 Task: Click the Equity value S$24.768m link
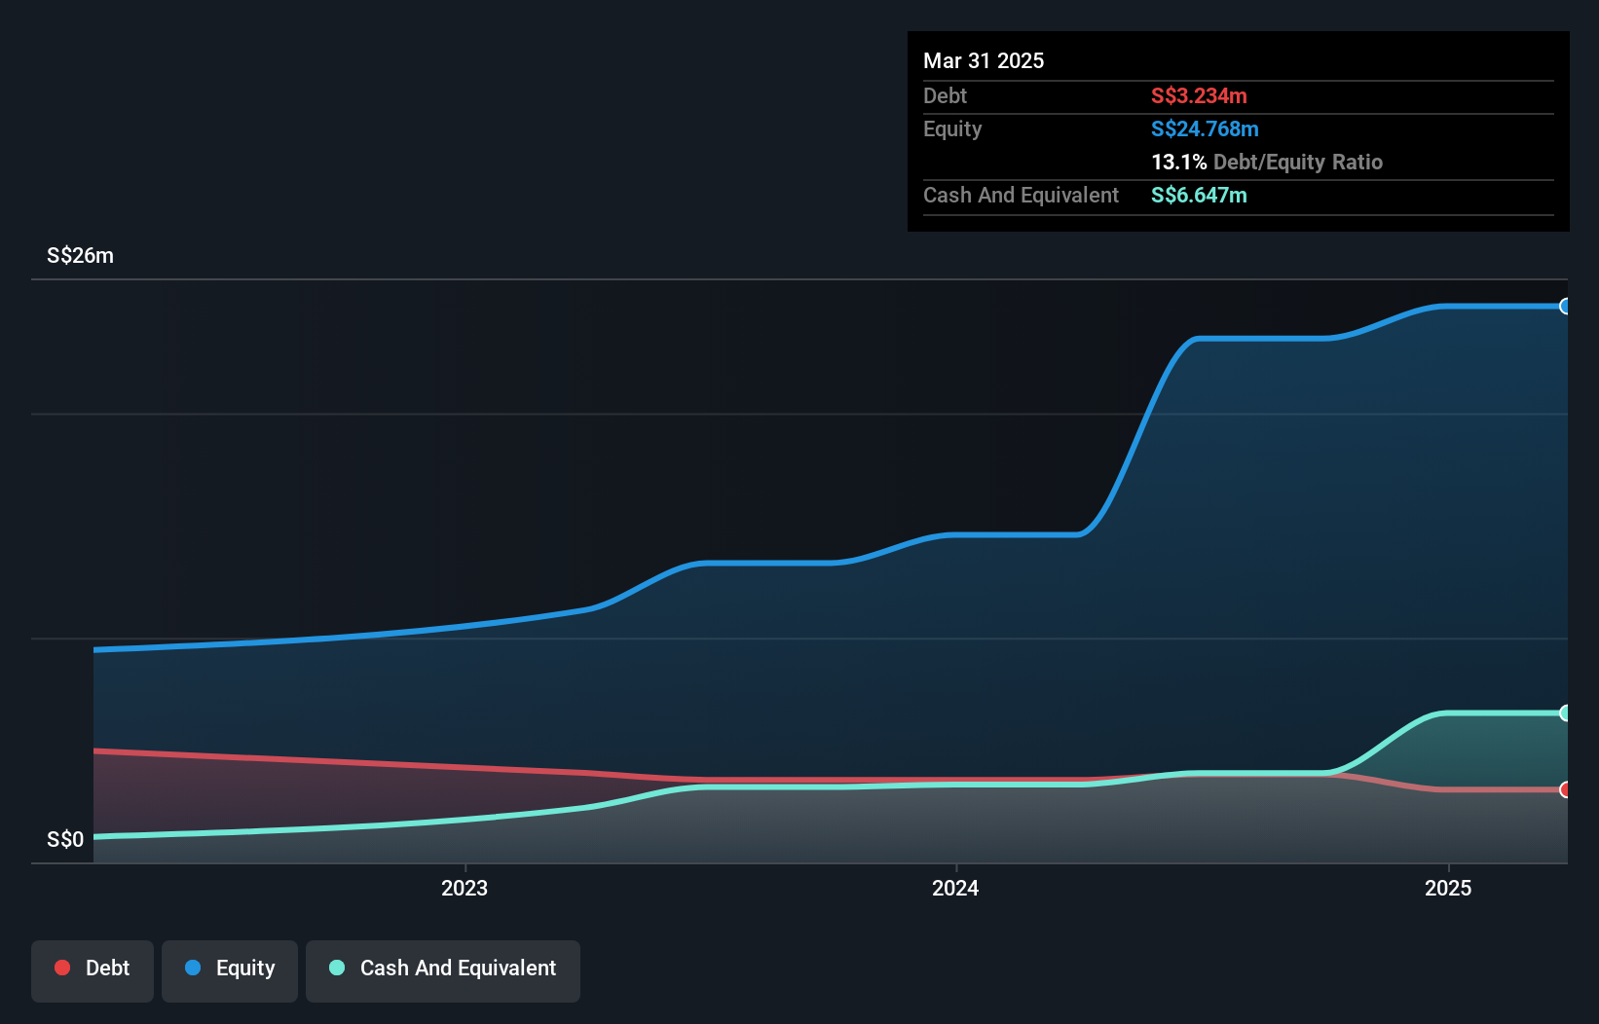[1205, 128]
